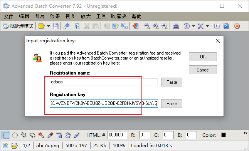Select the color picker eyedropper tool

tap(50, 135)
